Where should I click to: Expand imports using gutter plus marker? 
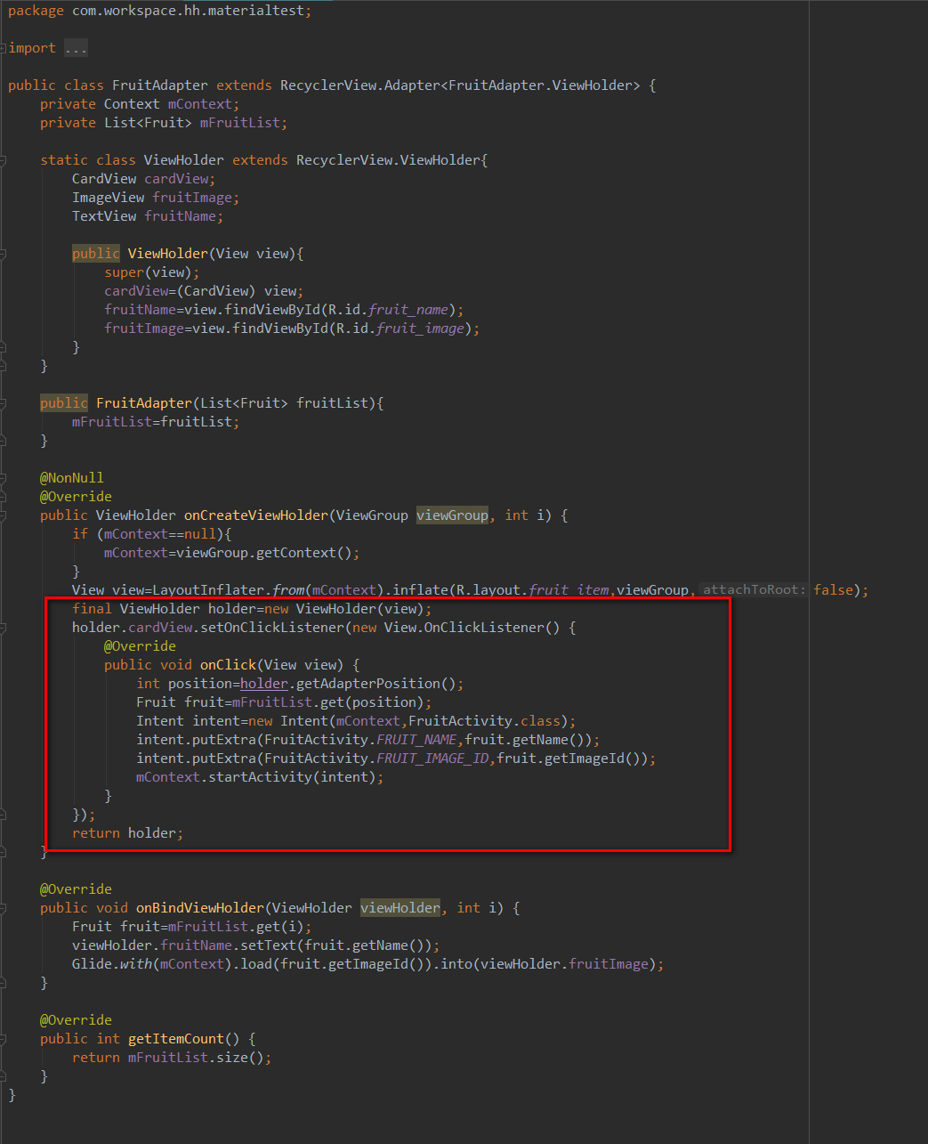pos(4,48)
